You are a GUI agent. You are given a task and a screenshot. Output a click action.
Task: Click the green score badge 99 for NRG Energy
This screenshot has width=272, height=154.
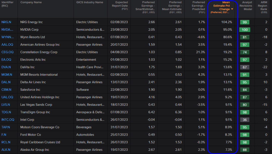[x=245, y=22]
